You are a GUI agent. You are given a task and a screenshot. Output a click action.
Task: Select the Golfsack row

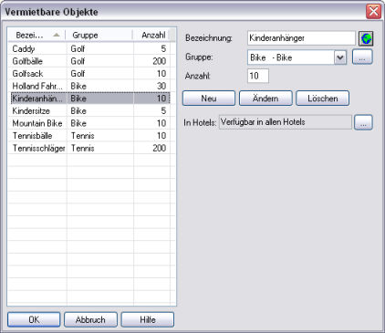pos(90,74)
